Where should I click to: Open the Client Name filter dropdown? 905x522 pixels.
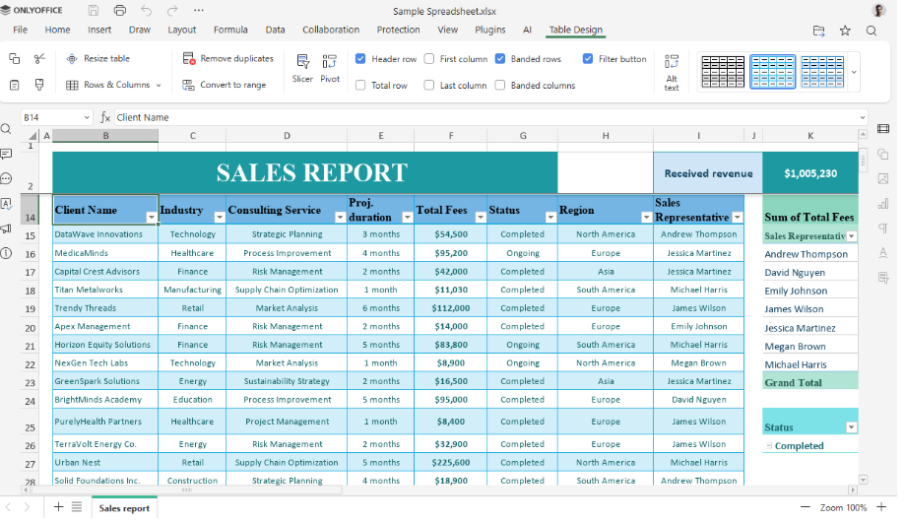click(x=151, y=217)
